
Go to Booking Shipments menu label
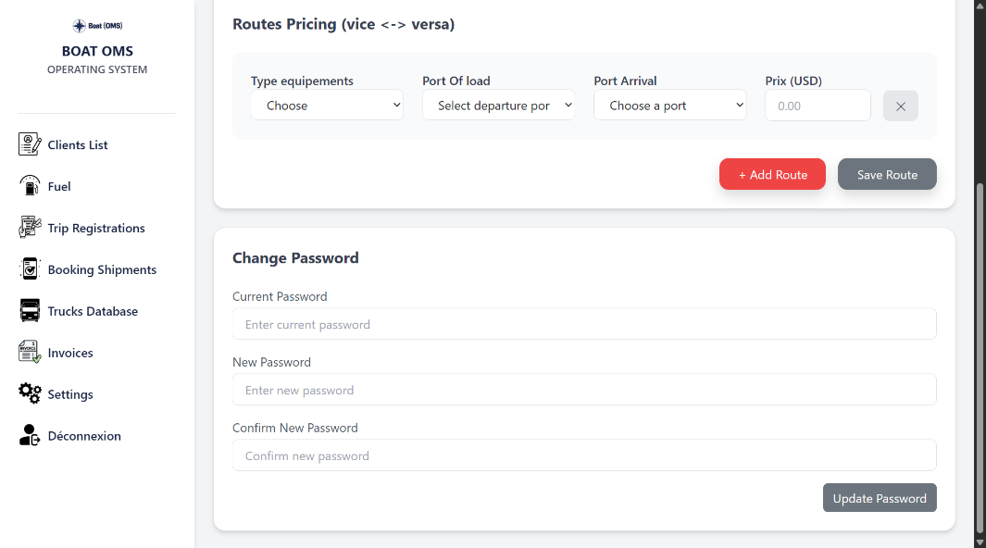tap(102, 269)
